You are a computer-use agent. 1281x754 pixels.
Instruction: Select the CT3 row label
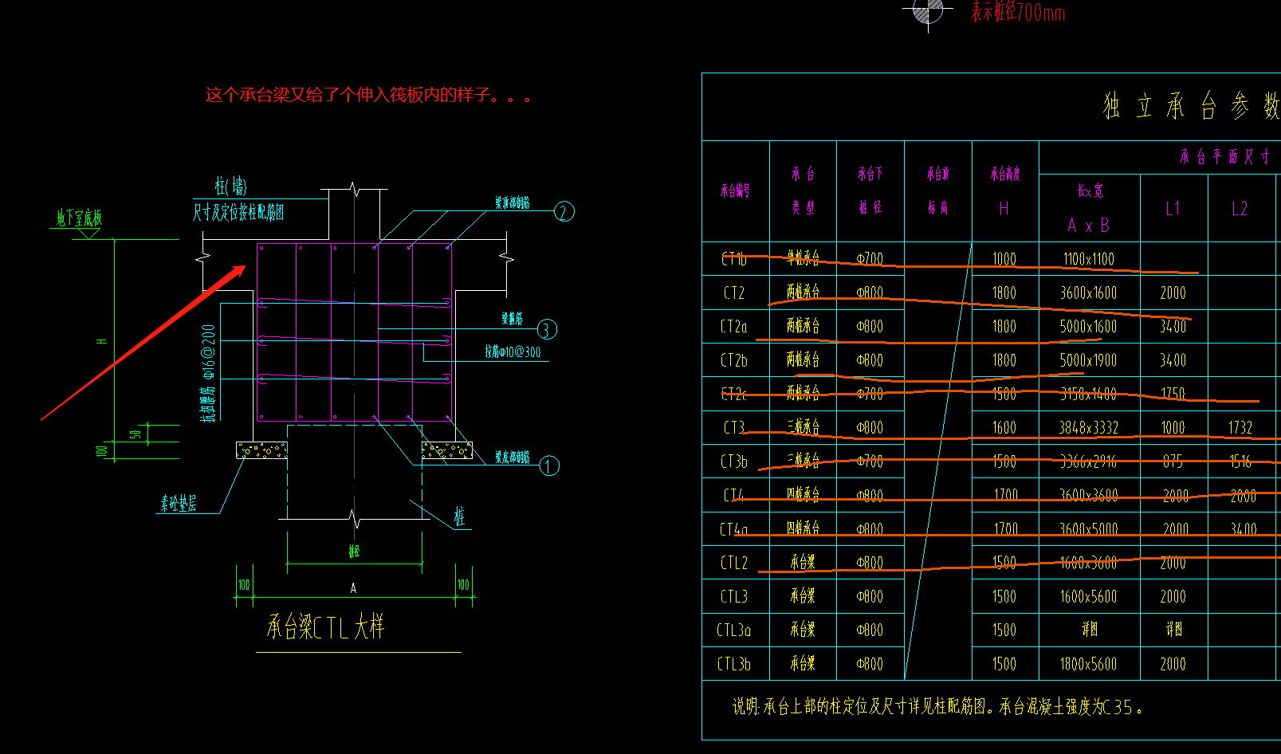coord(734,427)
